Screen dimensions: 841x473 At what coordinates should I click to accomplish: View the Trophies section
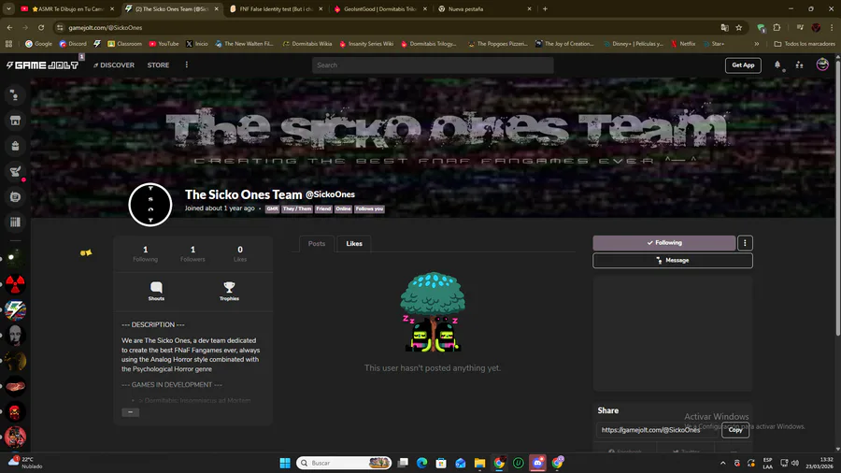point(229,292)
